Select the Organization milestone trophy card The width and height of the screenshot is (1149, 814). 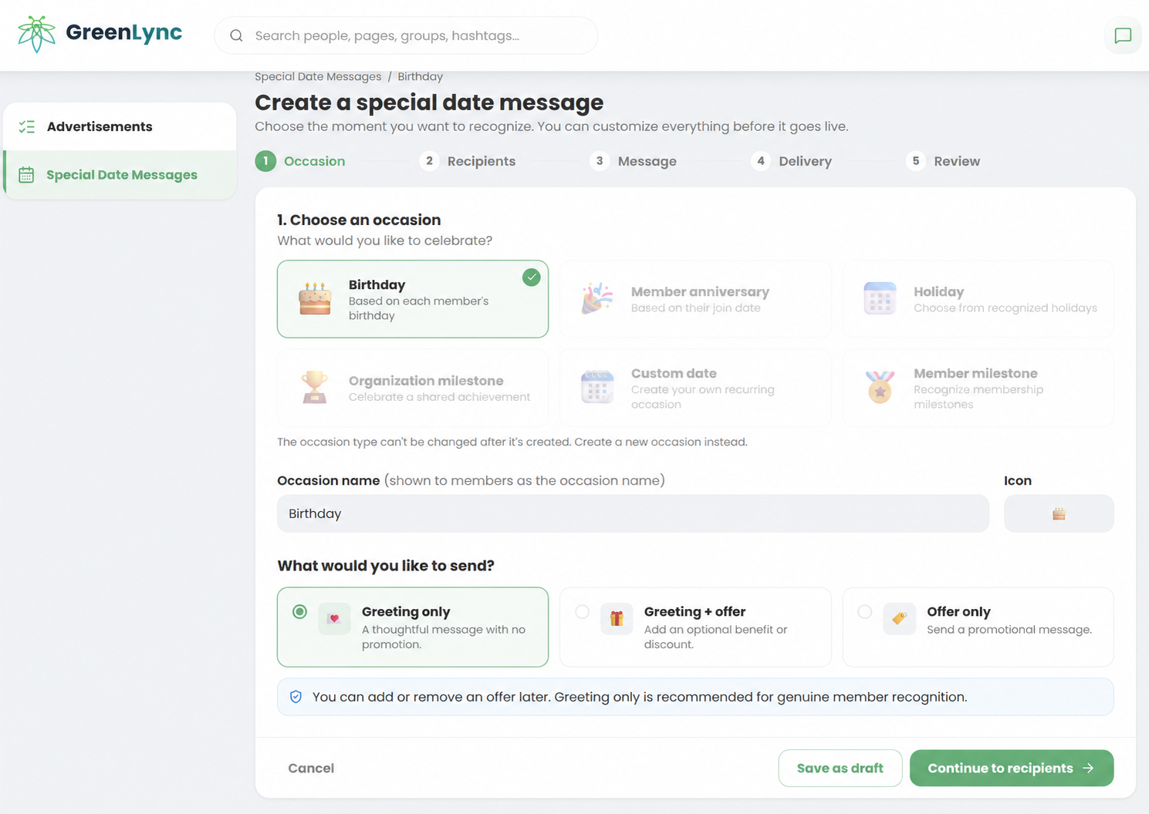(413, 388)
